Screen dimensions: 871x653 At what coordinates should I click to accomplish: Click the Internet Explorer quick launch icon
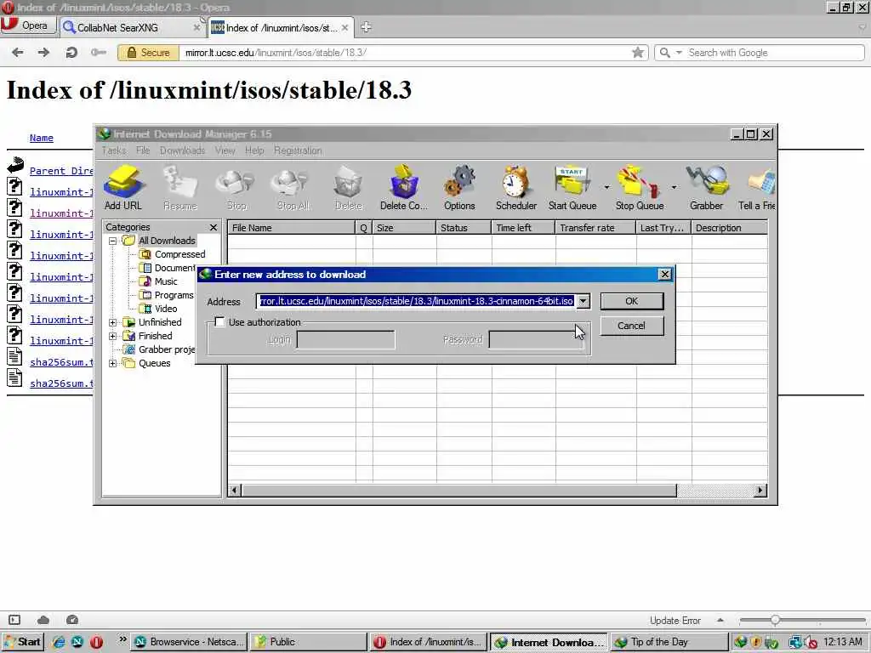click(59, 642)
